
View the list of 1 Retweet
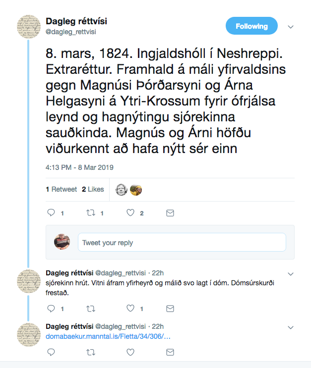(62, 189)
